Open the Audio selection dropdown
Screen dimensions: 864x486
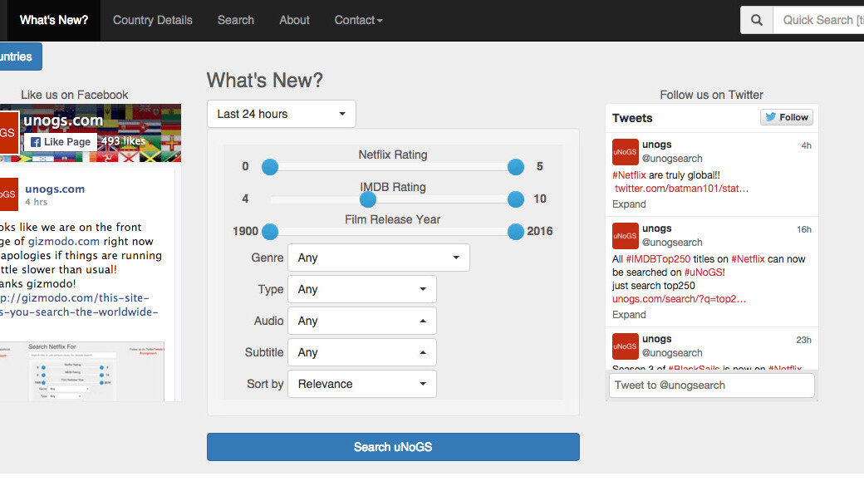pyautogui.click(x=361, y=321)
